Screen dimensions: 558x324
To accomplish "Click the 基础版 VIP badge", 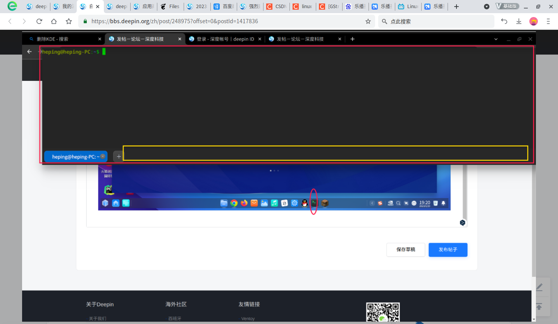I will (507, 6).
